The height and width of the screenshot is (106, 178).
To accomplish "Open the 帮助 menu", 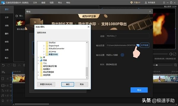I will pyautogui.click(x=68, y=3).
